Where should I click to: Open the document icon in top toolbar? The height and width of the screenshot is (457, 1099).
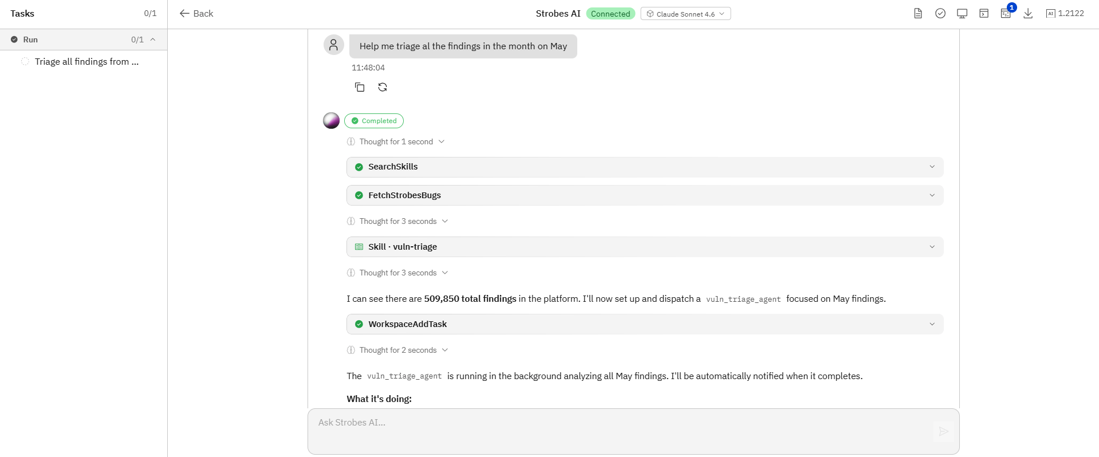(x=918, y=13)
